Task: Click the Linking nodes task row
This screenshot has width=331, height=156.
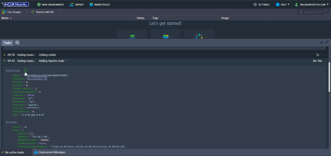Action: click(164, 55)
